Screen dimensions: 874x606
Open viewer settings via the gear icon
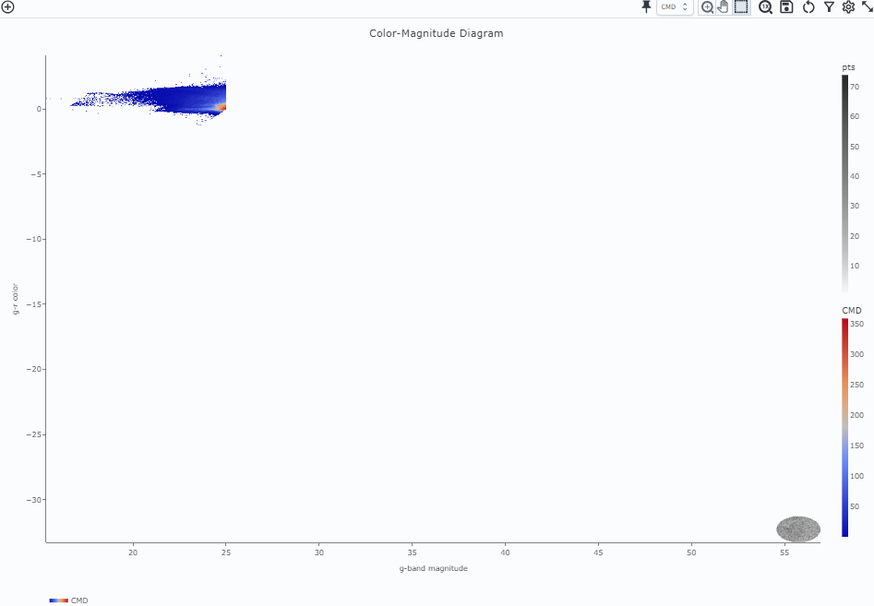(x=848, y=7)
